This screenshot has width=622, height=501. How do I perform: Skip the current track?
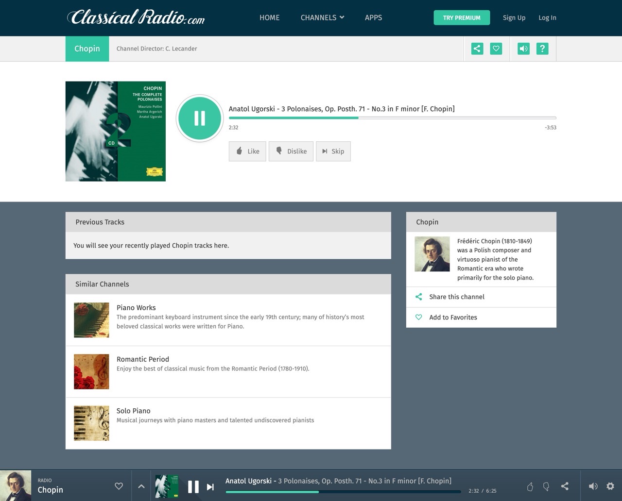tap(333, 151)
